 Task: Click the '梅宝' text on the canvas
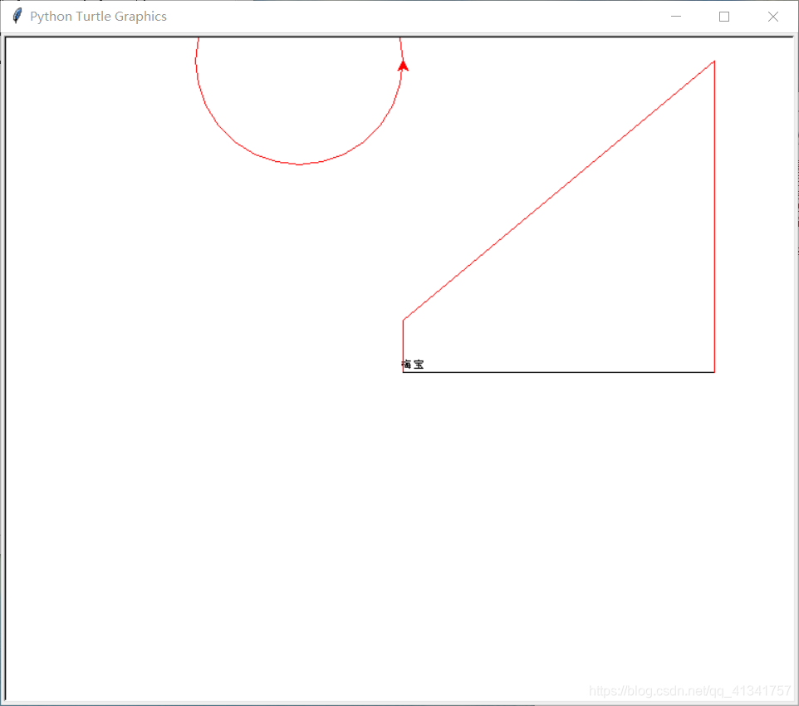coord(413,365)
